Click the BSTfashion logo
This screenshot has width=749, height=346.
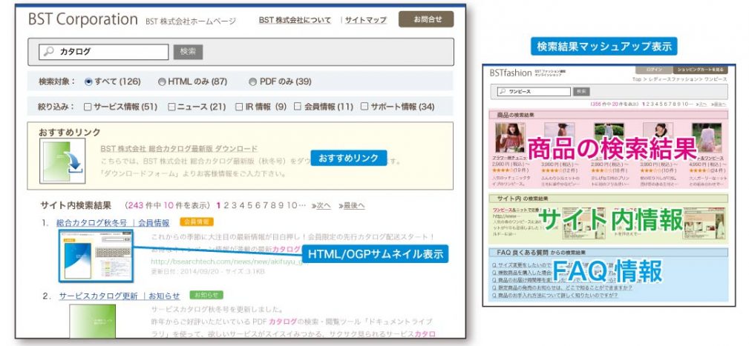[x=510, y=73]
